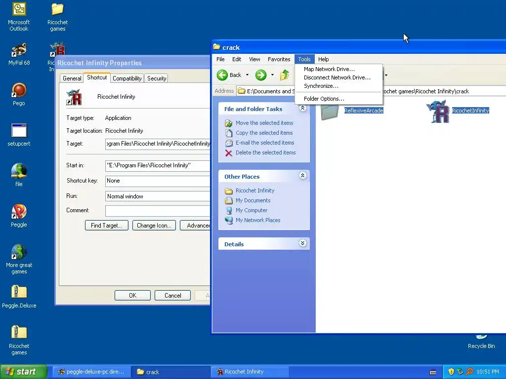
Task: Collapse File and Folder Tasks panel
Action: (302, 108)
